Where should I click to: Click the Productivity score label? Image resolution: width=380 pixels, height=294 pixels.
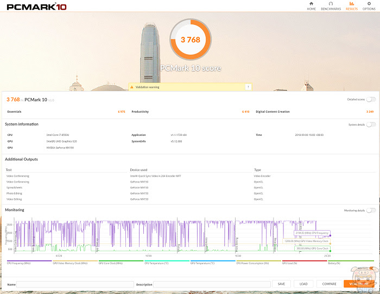[x=140, y=112]
